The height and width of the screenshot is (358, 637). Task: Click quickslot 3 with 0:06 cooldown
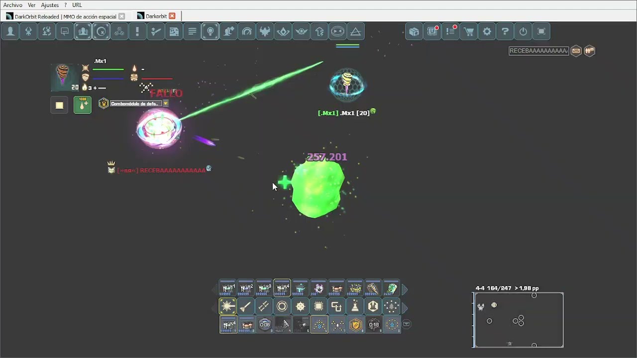(264, 325)
